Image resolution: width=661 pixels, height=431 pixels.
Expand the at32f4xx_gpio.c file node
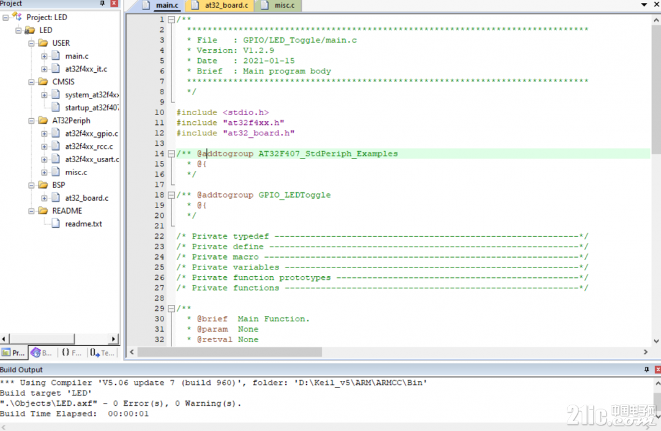point(44,133)
